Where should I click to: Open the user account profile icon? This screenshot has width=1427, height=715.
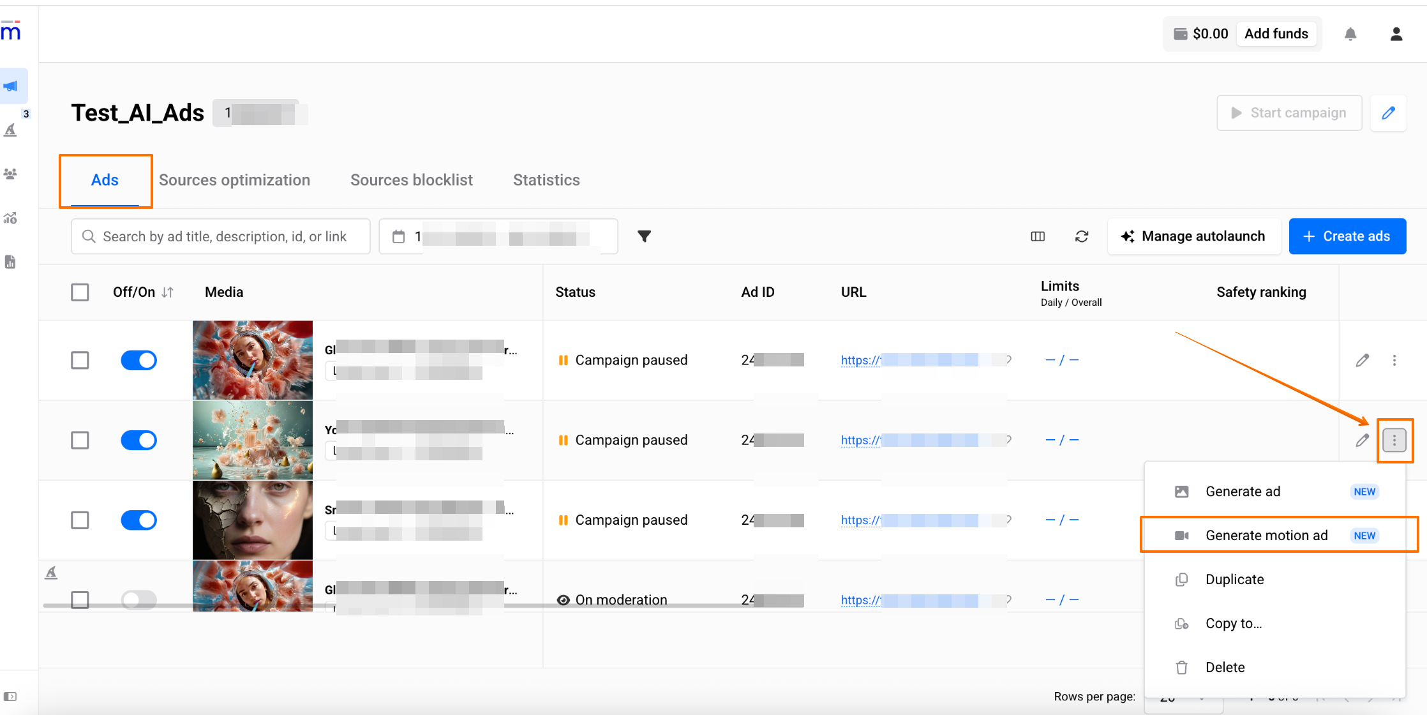point(1396,34)
